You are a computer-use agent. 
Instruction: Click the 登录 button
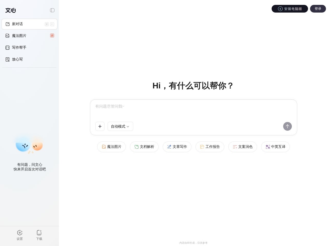tap(318, 8)
